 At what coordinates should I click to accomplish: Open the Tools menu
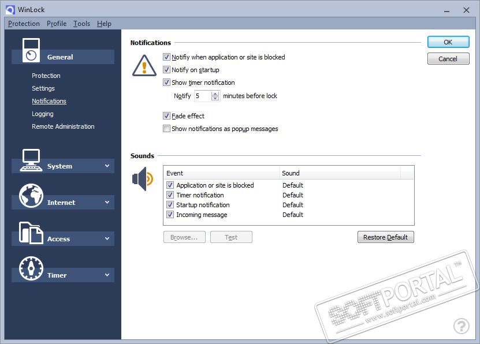pos(82,24)
